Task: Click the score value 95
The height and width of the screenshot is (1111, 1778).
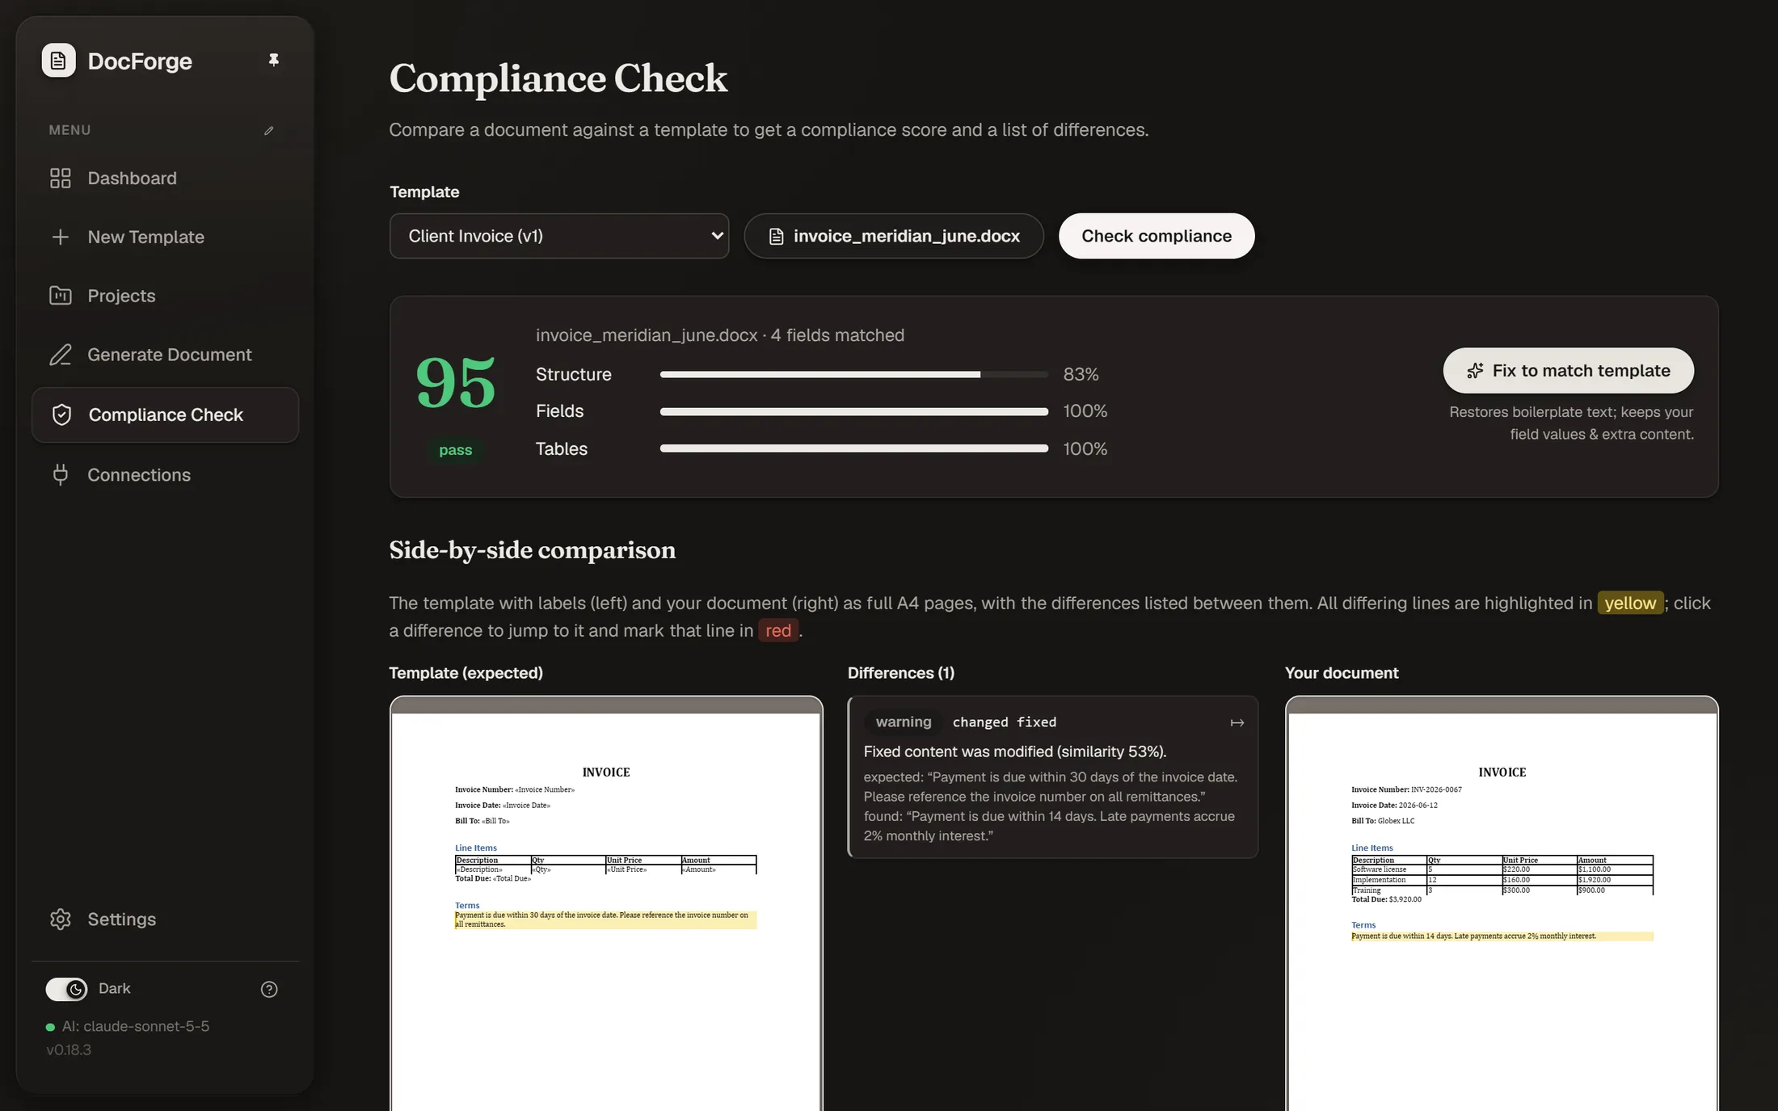Action: pos(455,383)
